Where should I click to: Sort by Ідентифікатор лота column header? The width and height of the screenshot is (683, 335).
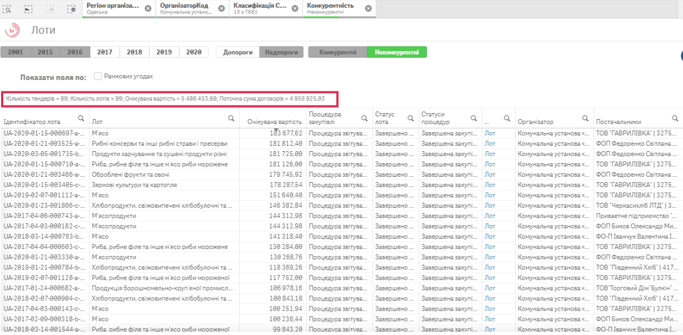point(32,122)
